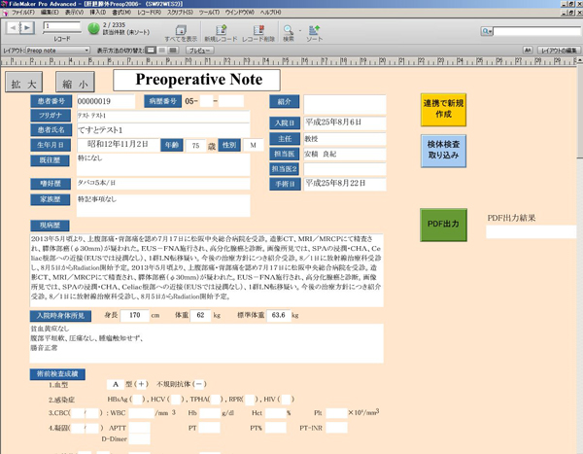Go to the next record arrow

click(x=29, y=28)
